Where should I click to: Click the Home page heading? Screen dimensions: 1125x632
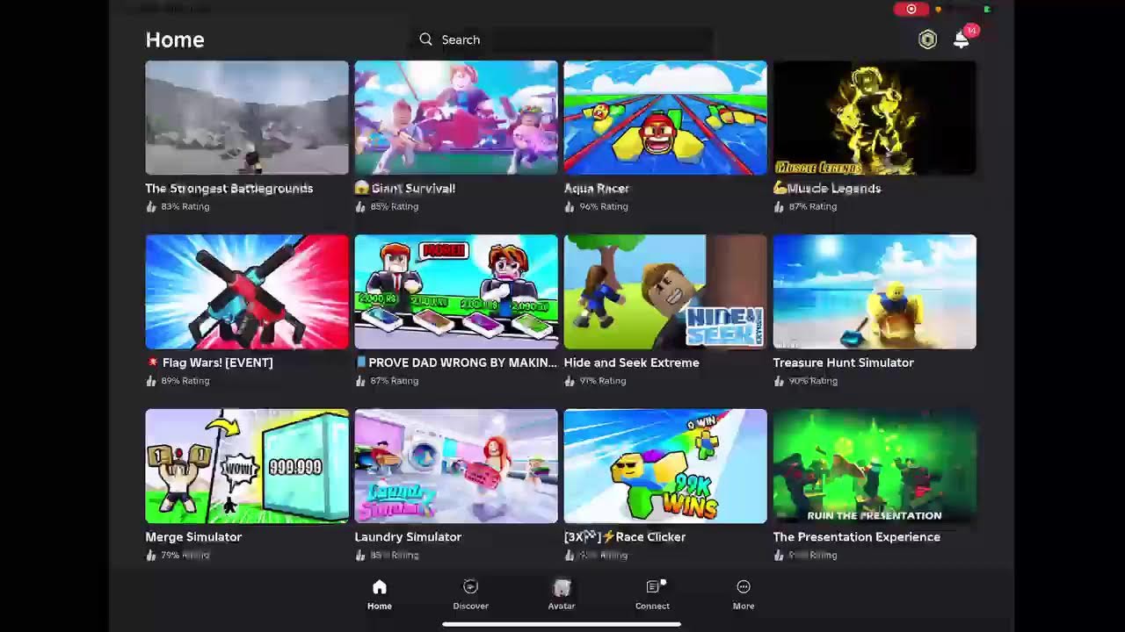pyautogui.click(x=175, y=39)
